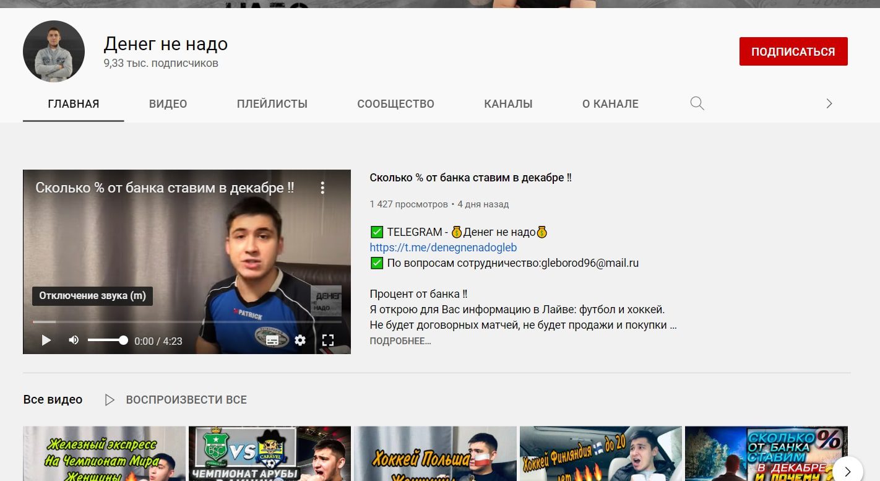Subscribe with the ПОДПИСАТЬСЯ button
This screenshot has width=880, height=481.
[x=793, y=51]
